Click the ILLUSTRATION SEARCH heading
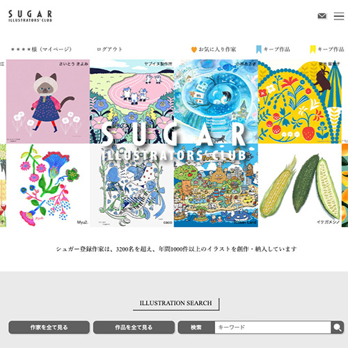The image size is (348, 348). [176, 303]
